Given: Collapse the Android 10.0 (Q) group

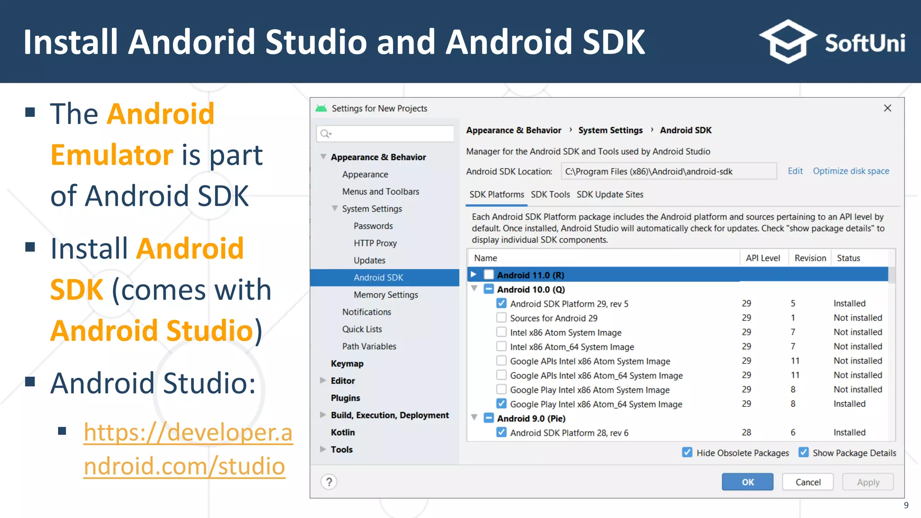Looking at the screenshot, I should coord(474,289).
